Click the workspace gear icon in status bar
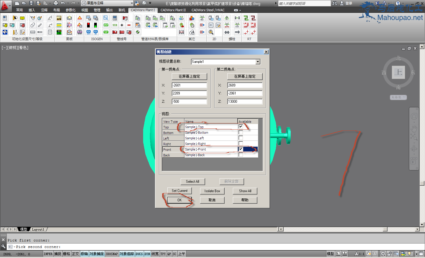 click(383, 254)
